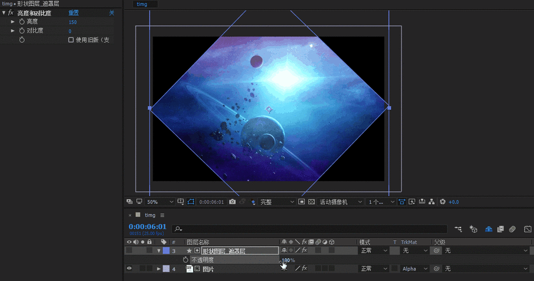Show layer 3 with its eye toggle
534x281 pixels.
[x=129, y=251]
